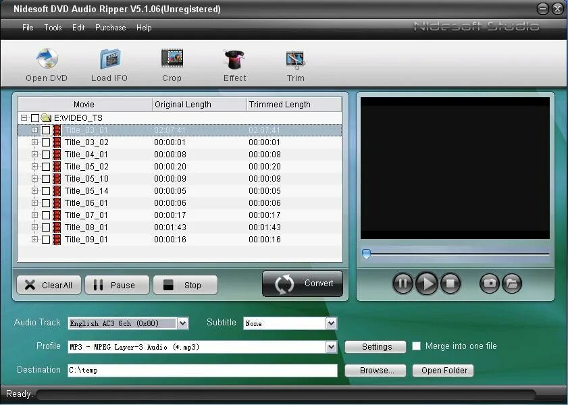
Task: Select the Title_08_01 row name
Action: 86,227
